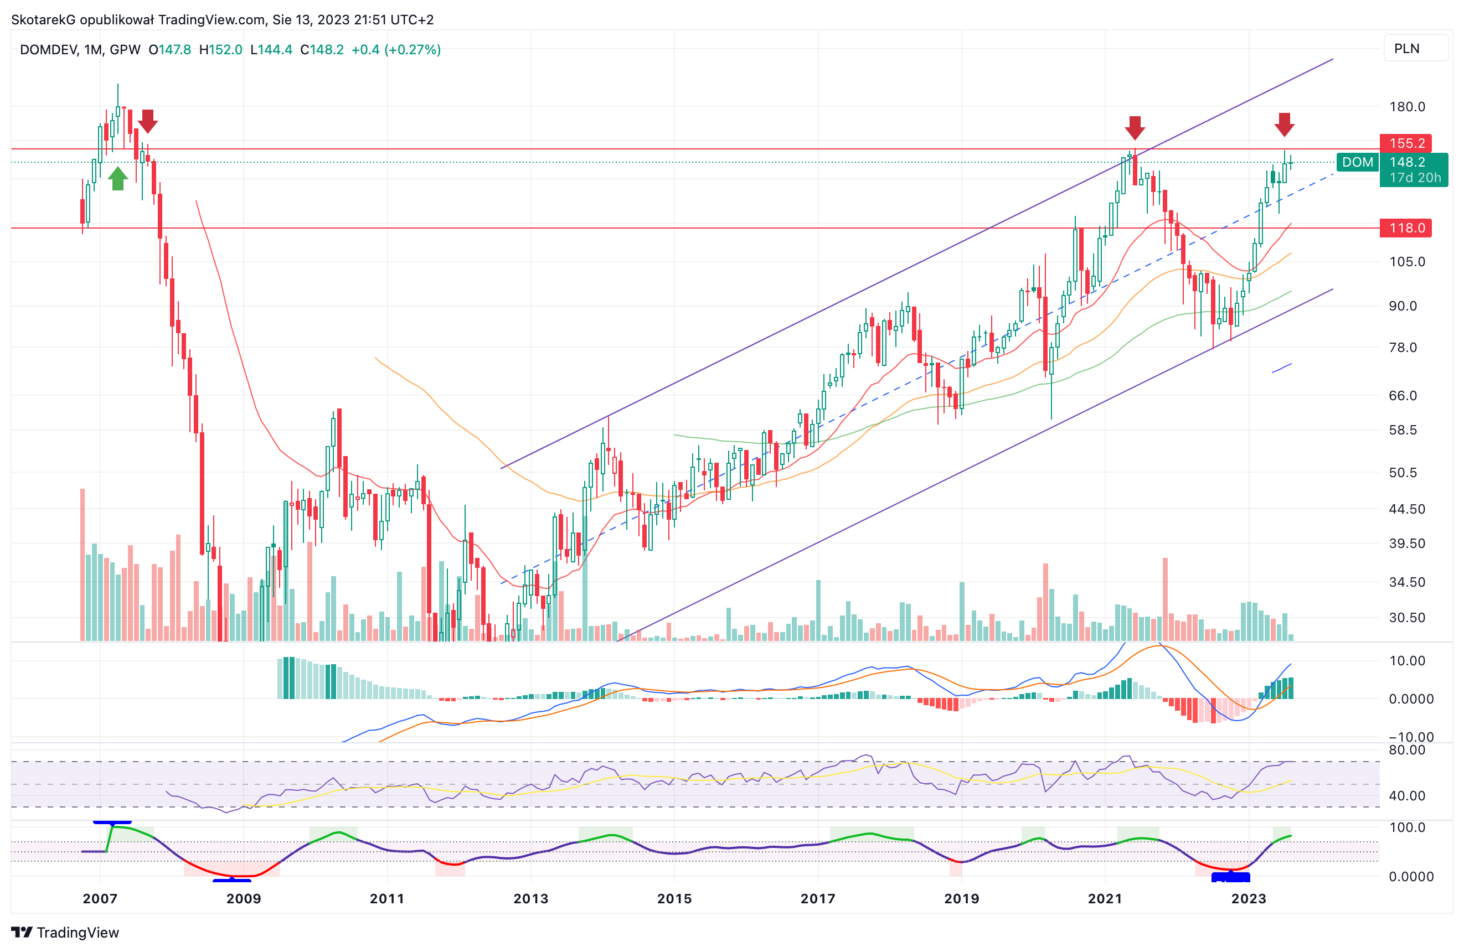Image resolution: width=1464 pixels, height=952 pixels.
Task: Click the 30.50 price axis label
Action: [1407, 618]
